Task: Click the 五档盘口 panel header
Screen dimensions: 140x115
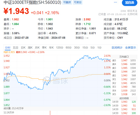Action: coord(124,57)
